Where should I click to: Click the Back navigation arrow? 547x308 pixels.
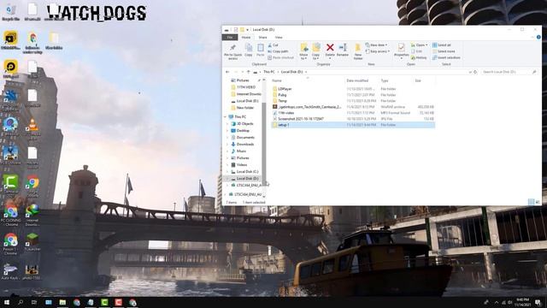227,72
